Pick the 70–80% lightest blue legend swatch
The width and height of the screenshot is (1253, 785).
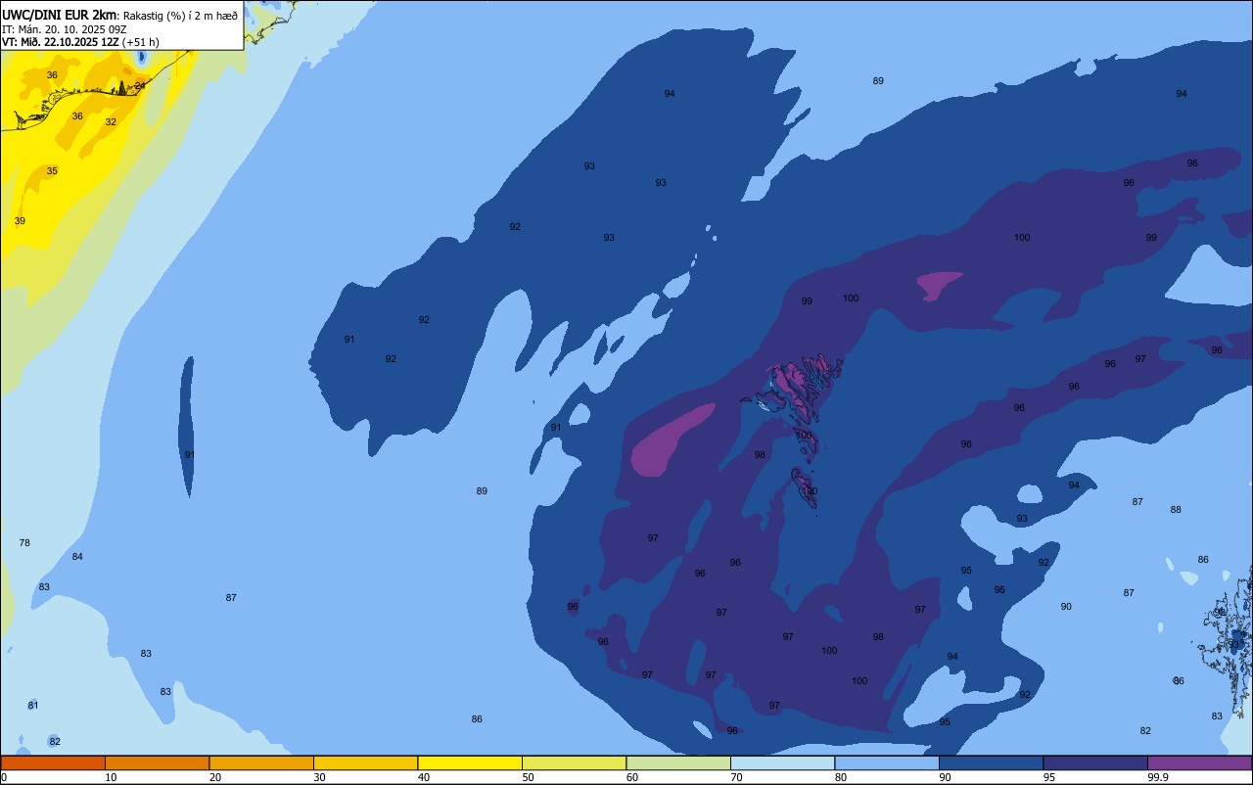[782, 762]
